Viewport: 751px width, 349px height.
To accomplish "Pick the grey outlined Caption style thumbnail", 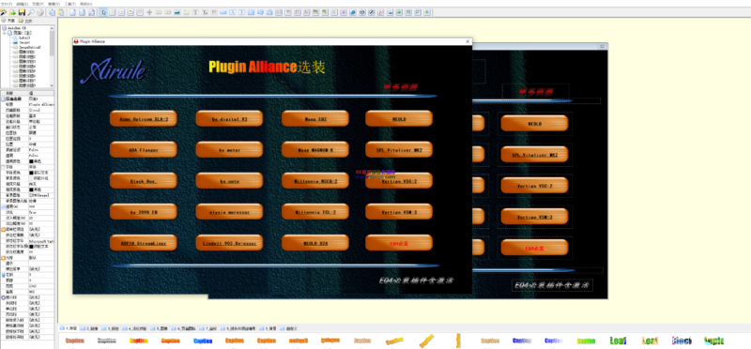I will pos(107,341).
